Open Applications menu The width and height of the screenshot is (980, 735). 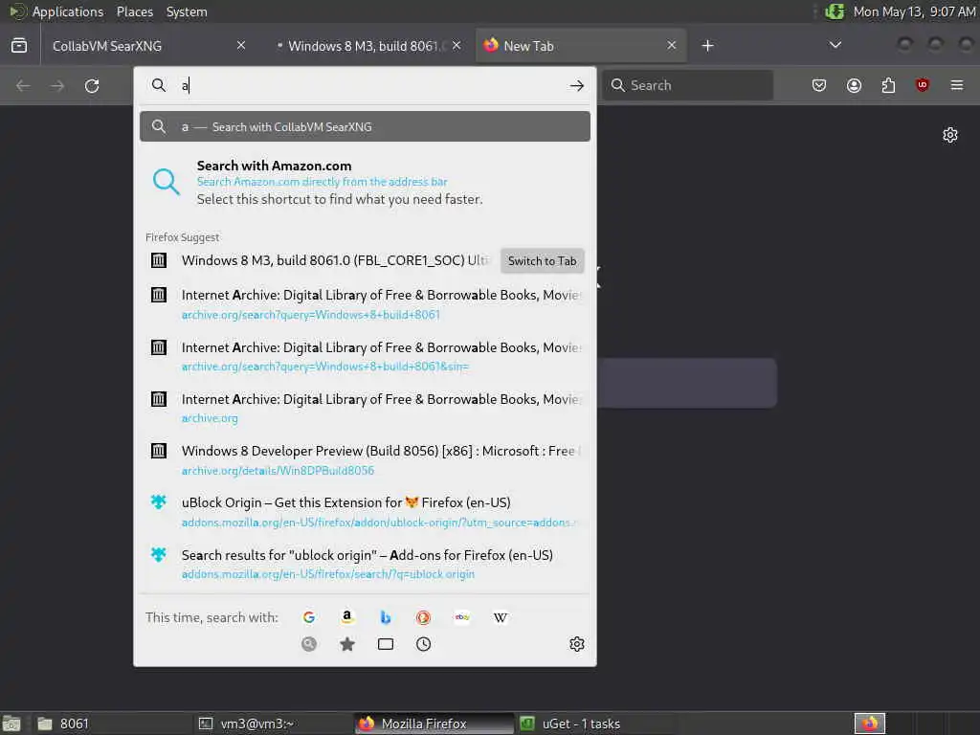tap(68, 11)
